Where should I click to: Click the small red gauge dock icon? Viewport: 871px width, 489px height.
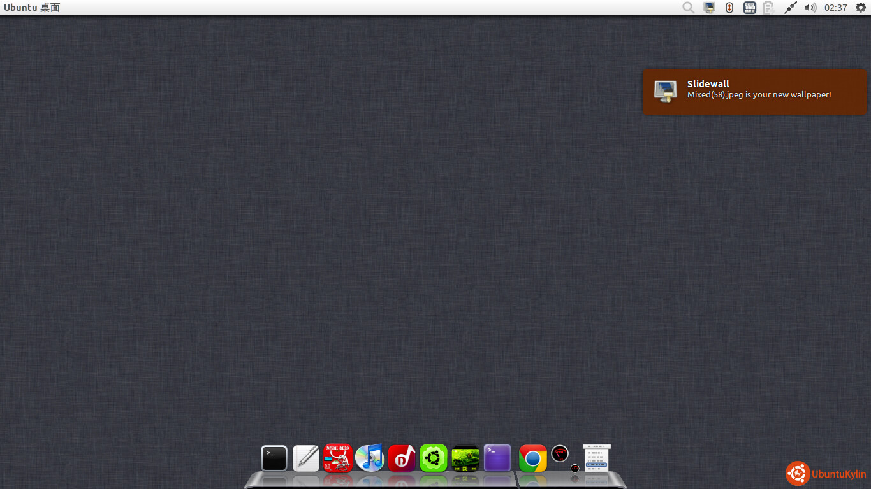click(575, 469)
